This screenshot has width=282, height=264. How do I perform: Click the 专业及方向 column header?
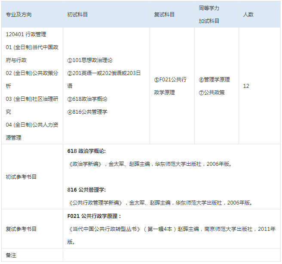coord(18,15)
